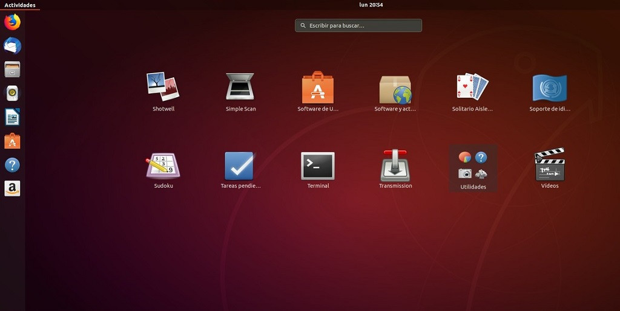Open Amazon launcher in dock
This screenshot has height=311, width=620.
pos(12,188)
